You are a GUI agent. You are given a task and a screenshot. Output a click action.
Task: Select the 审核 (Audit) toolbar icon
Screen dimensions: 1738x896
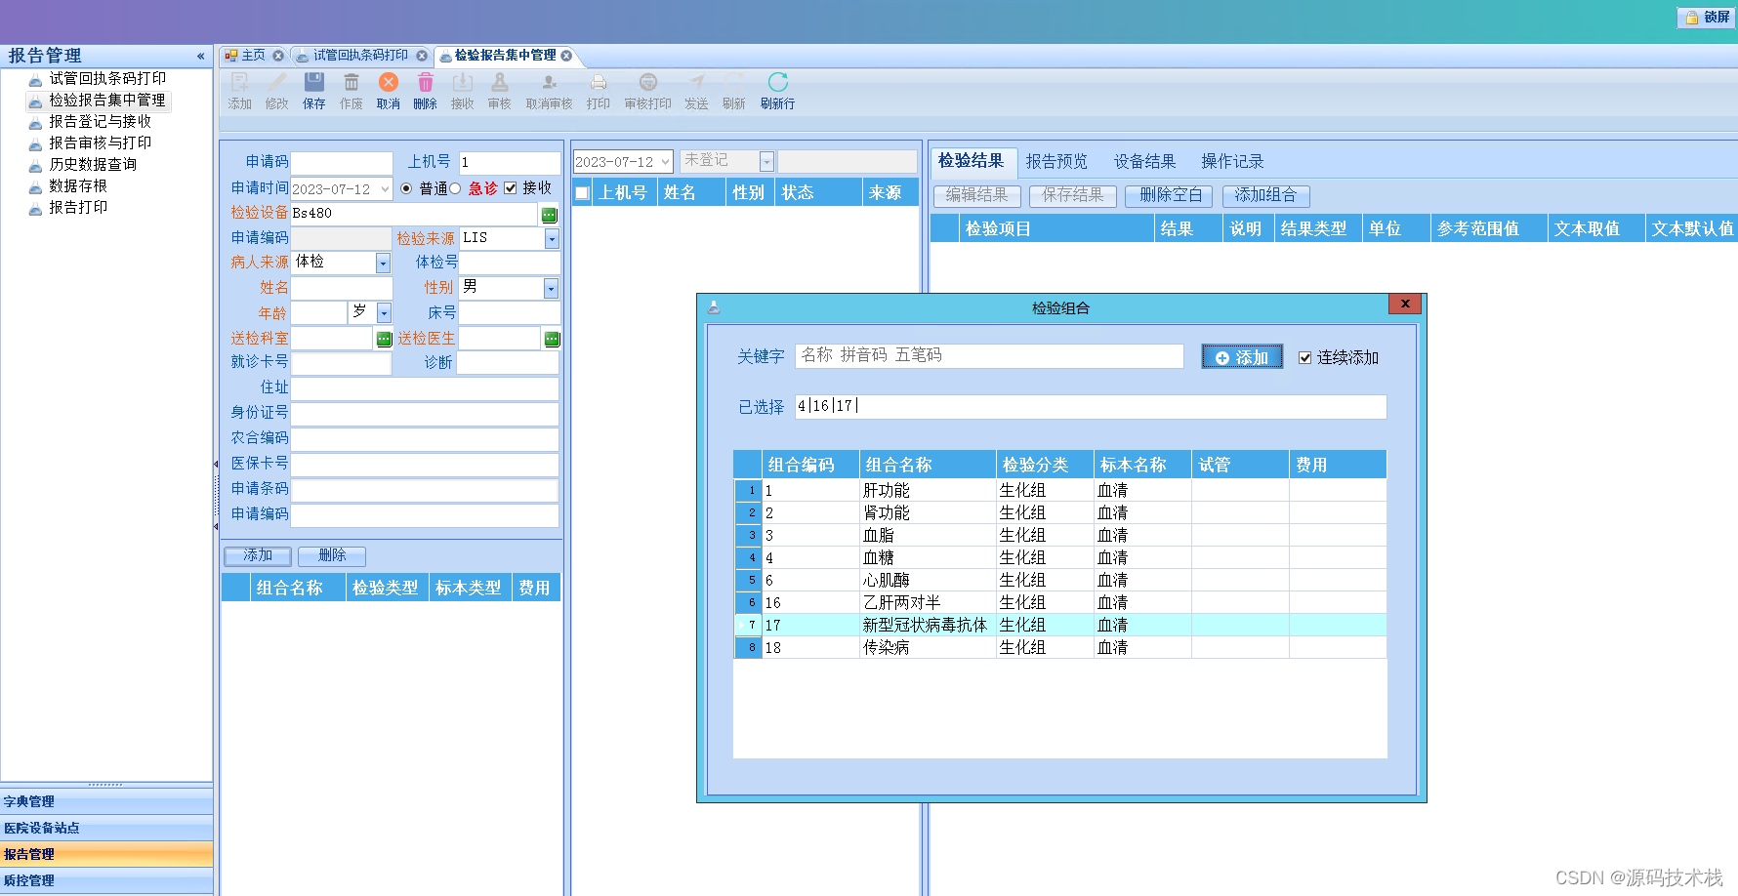499,90
